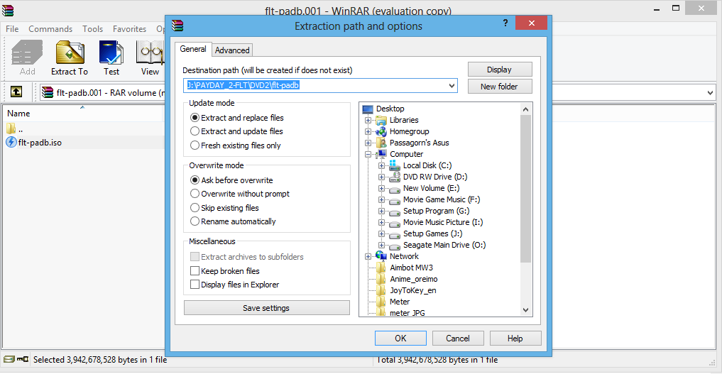
Task: Click the Homegroup icon in tree
Action: click(x=381, y=131)
